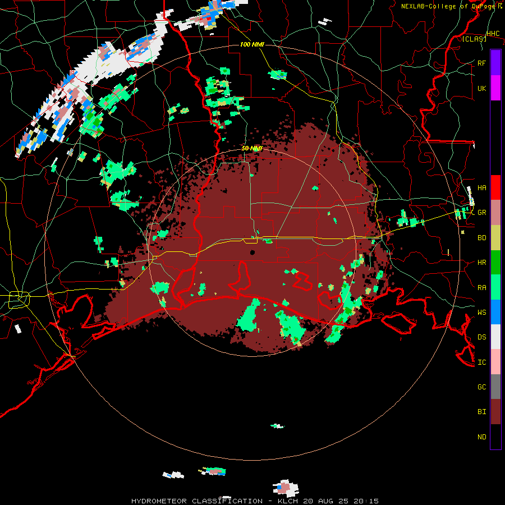Click the small black radar site dot
The width and height of the screenshot is (505, 505).
tap(252, 252)
